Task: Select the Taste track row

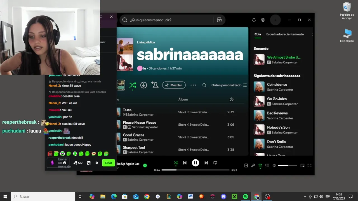Action: [x=181, y=112]
